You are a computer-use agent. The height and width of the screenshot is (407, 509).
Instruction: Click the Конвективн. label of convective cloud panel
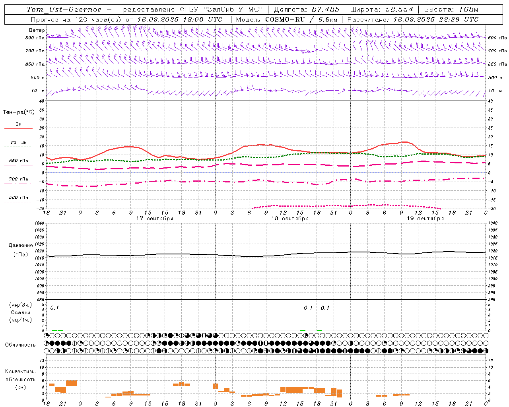pyautogui.click(x=21, y=372)
